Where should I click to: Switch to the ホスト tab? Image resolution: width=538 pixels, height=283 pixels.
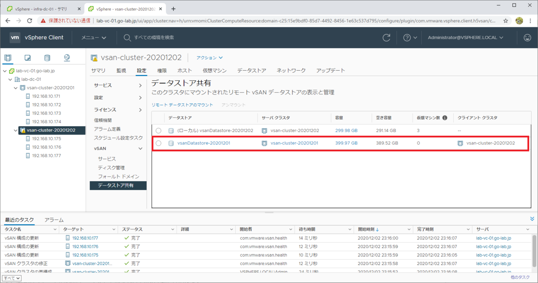tap(185, 71)
